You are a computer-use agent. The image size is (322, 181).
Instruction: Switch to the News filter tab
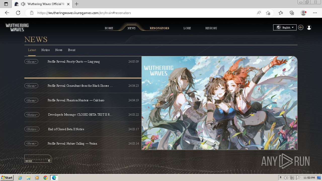(59, 50)
